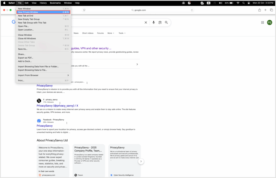
Task: Start voice search with microphone icon
Action: (x=154, y=23)
